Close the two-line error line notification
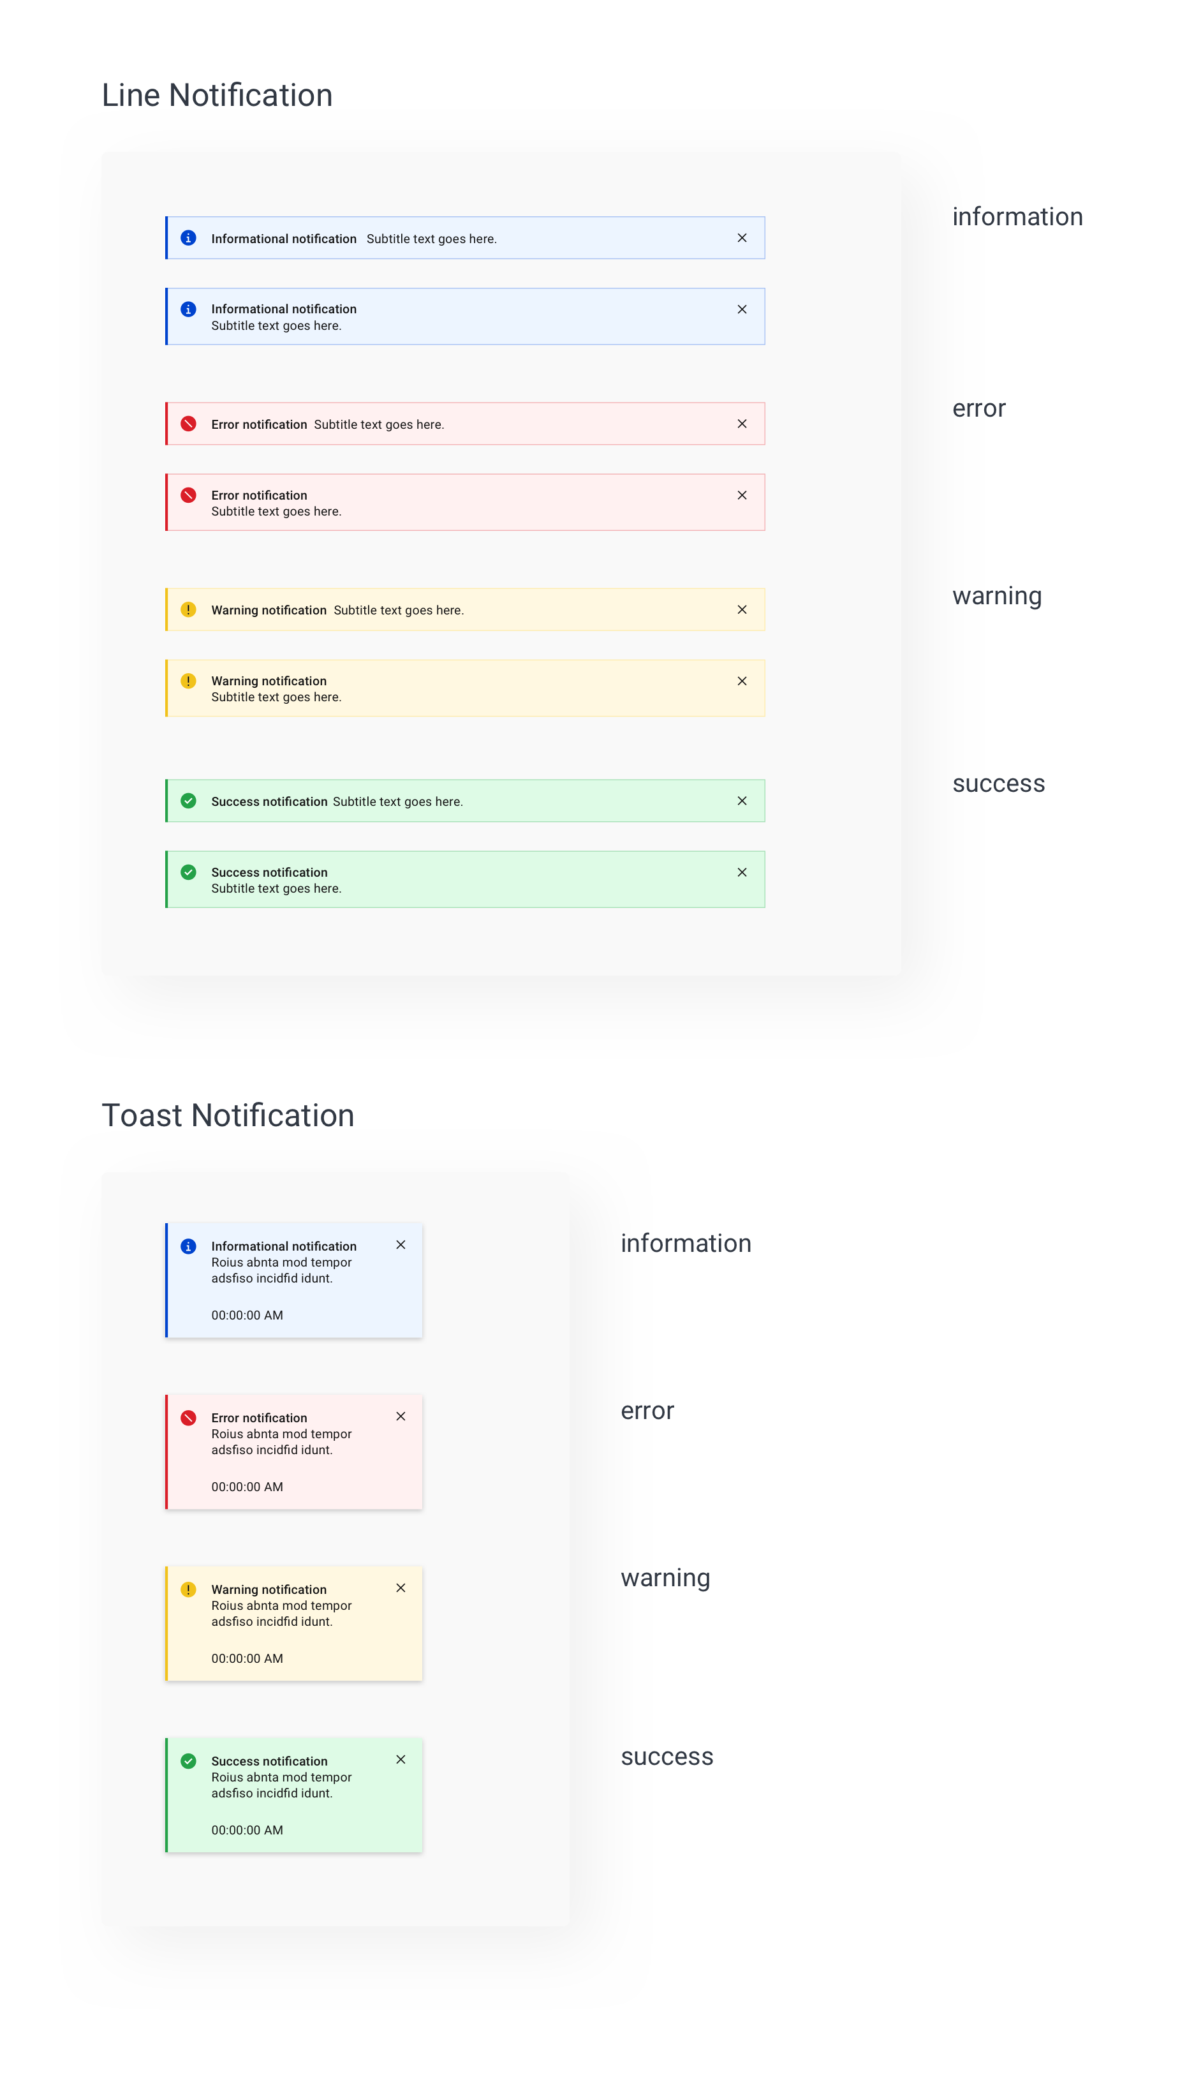Screen dimensions: 1180x2075 coord(742,495)
